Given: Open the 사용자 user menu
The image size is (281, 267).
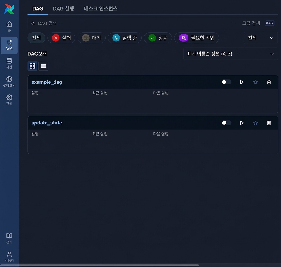Looking at the screenshot, I should (x=9, y=257).
